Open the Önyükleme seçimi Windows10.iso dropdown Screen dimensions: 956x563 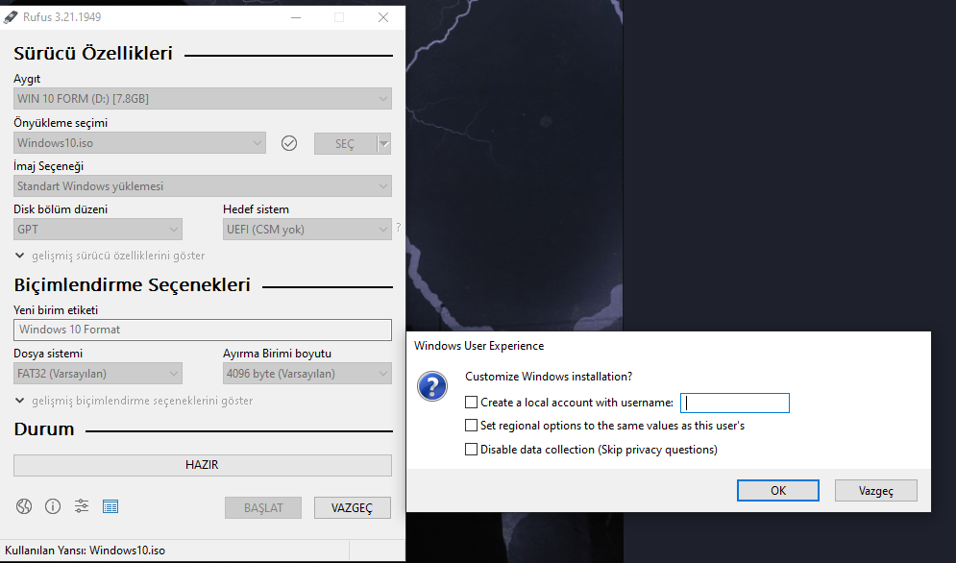click(x=139, y=143)
